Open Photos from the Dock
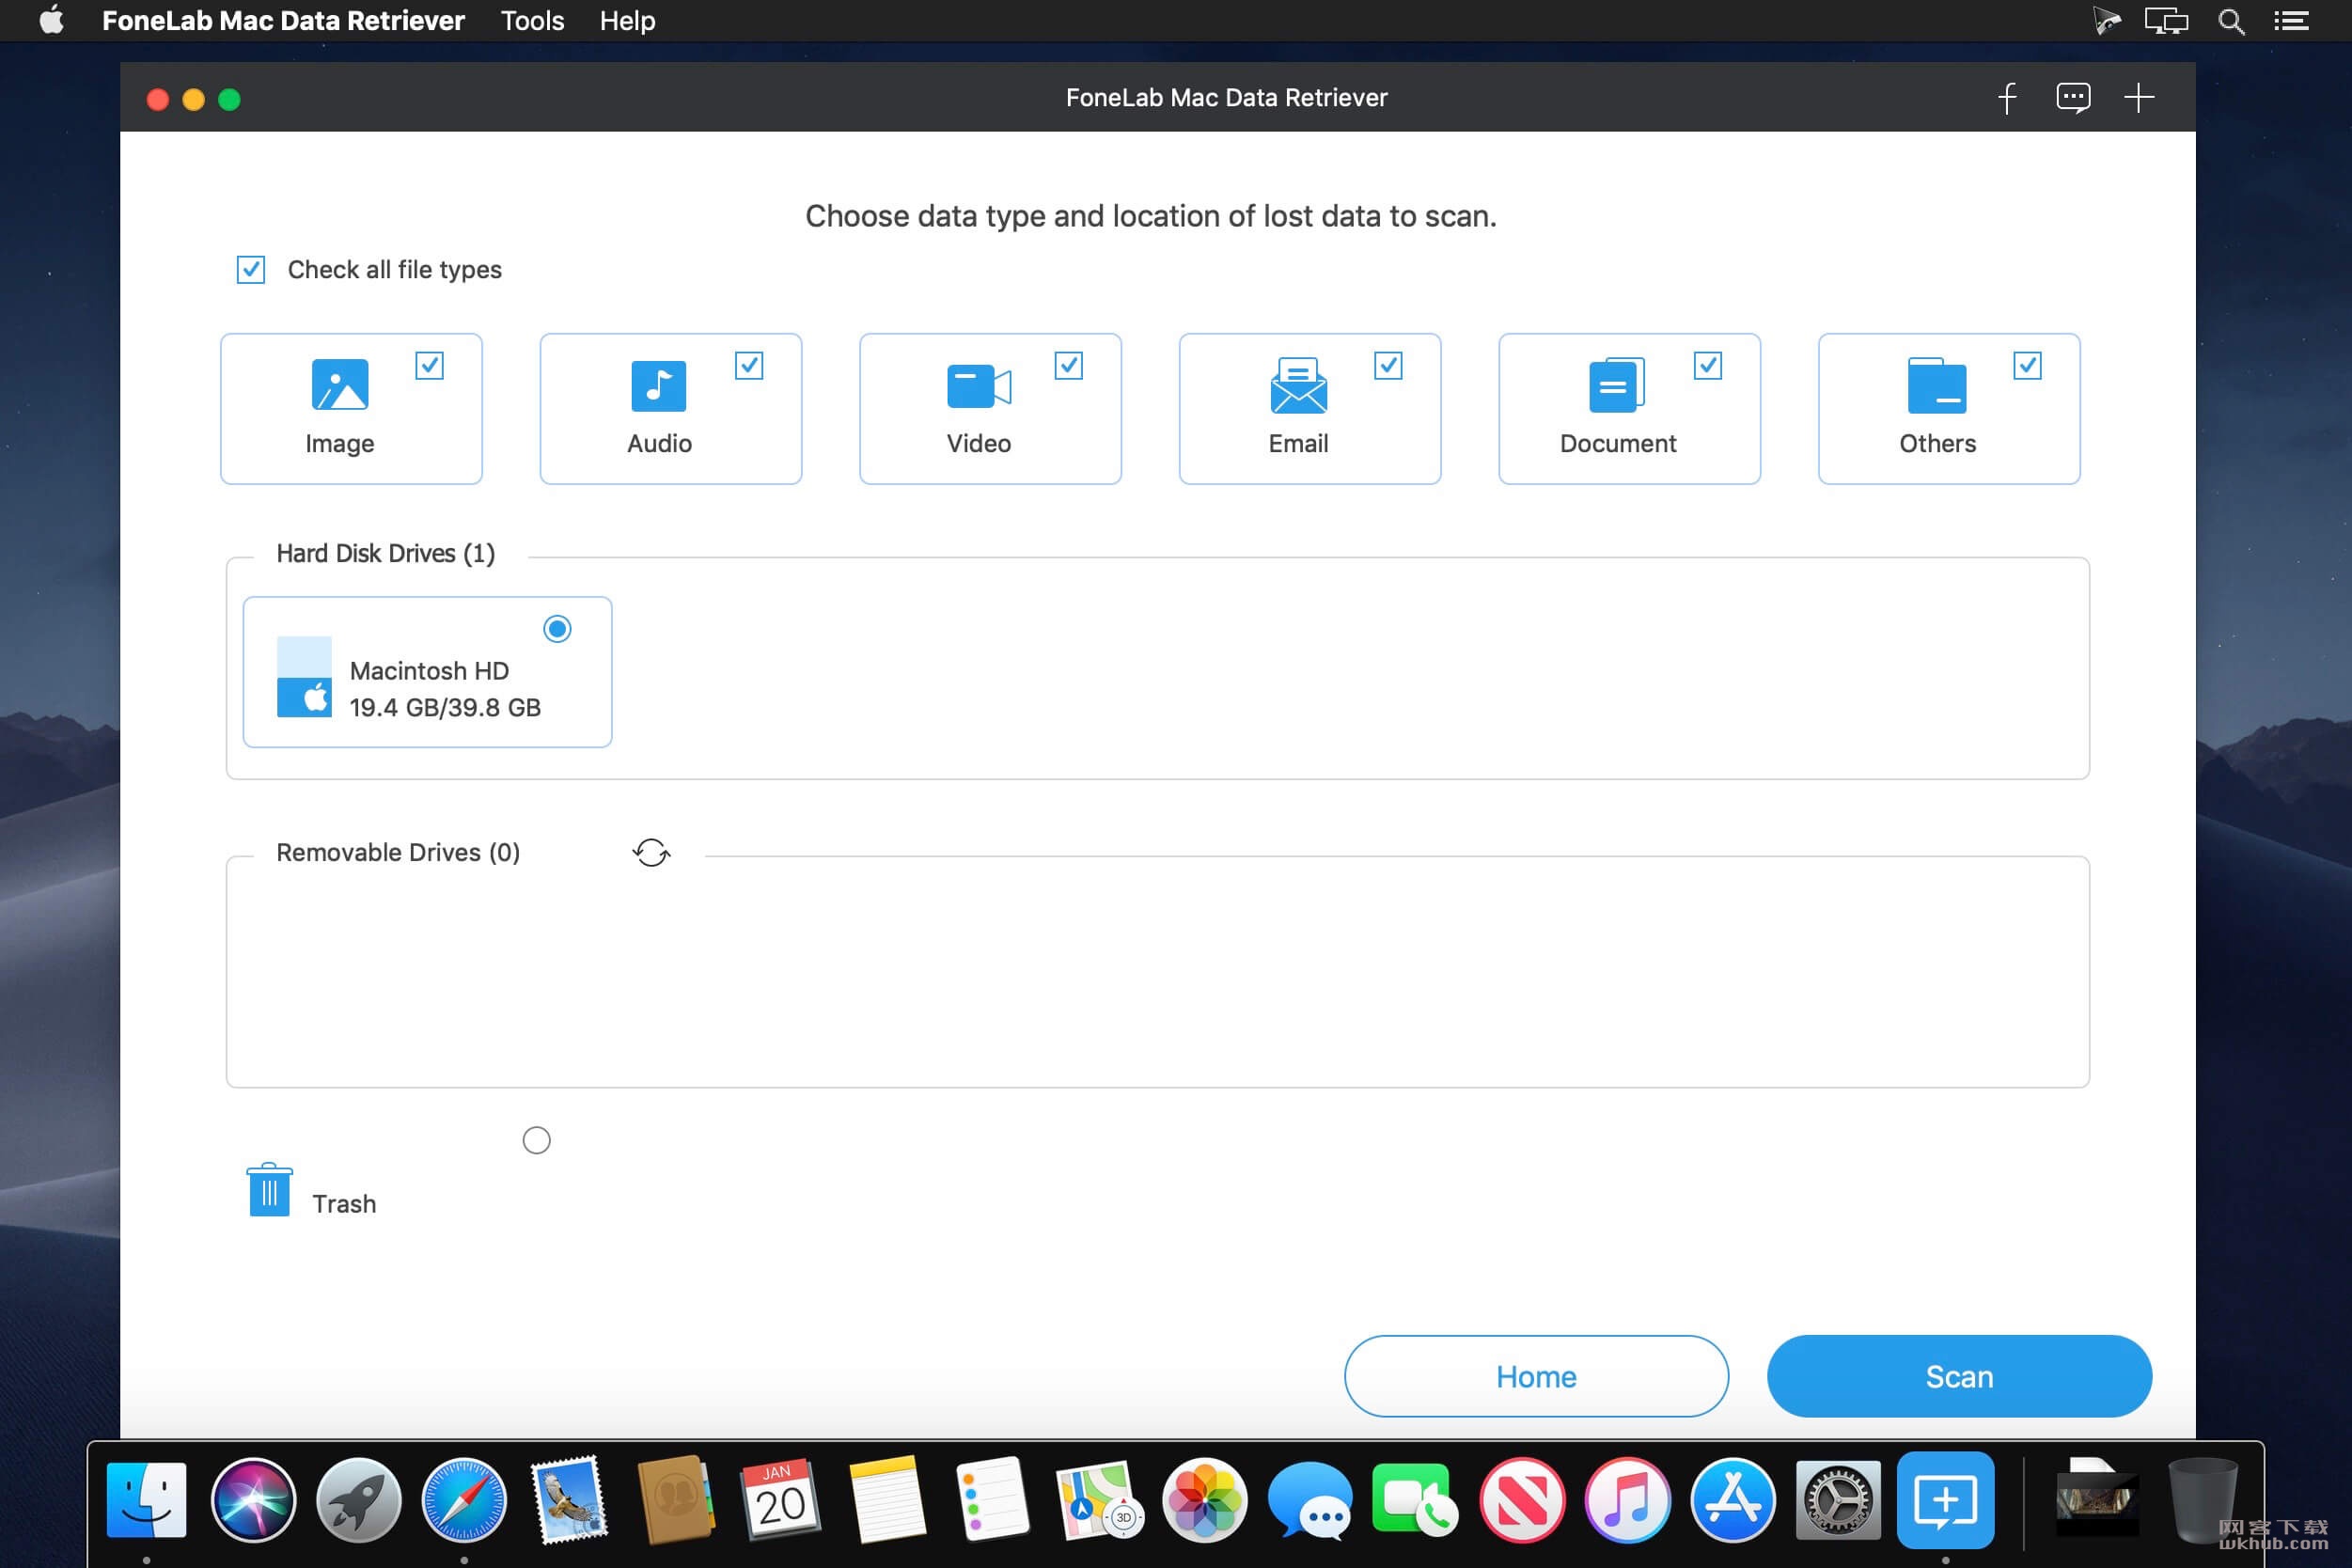Image resolution: width=2352 pixels, height=1568 pixels. 1205,1500
